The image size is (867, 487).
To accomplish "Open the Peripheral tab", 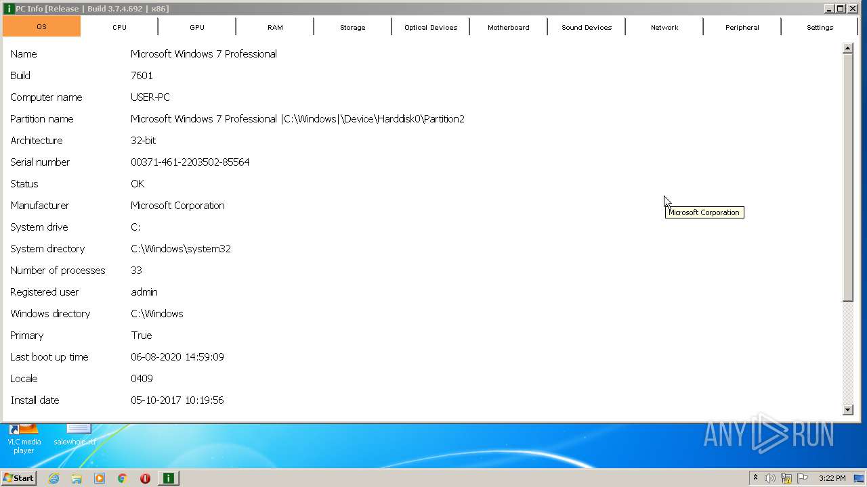I will [x=742, y=27].
